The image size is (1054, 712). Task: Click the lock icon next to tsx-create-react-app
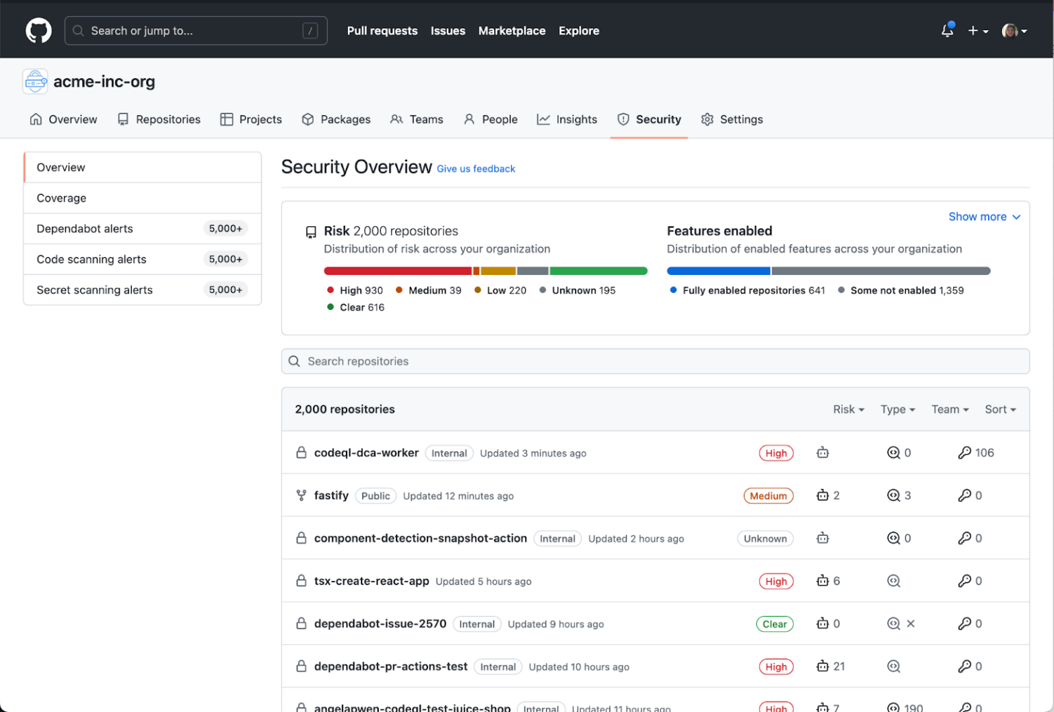(x=302, y=580)
